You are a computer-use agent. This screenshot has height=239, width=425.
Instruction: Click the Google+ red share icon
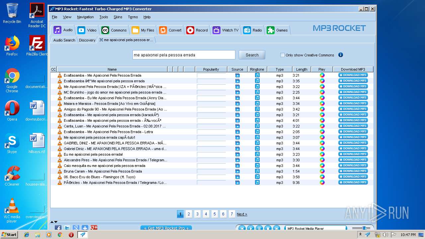tap(94, 228)
